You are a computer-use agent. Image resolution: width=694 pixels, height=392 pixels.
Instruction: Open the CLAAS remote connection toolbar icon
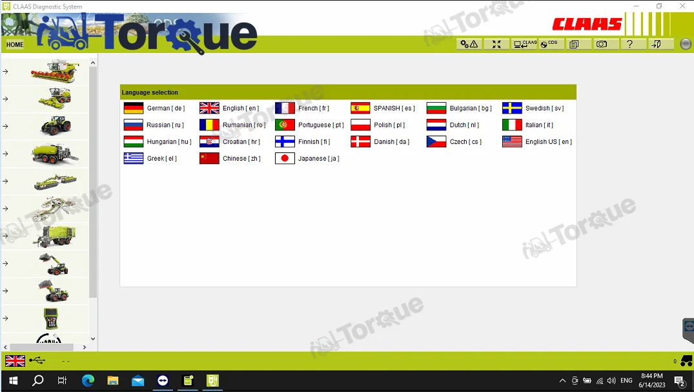(x=524, y=44)
